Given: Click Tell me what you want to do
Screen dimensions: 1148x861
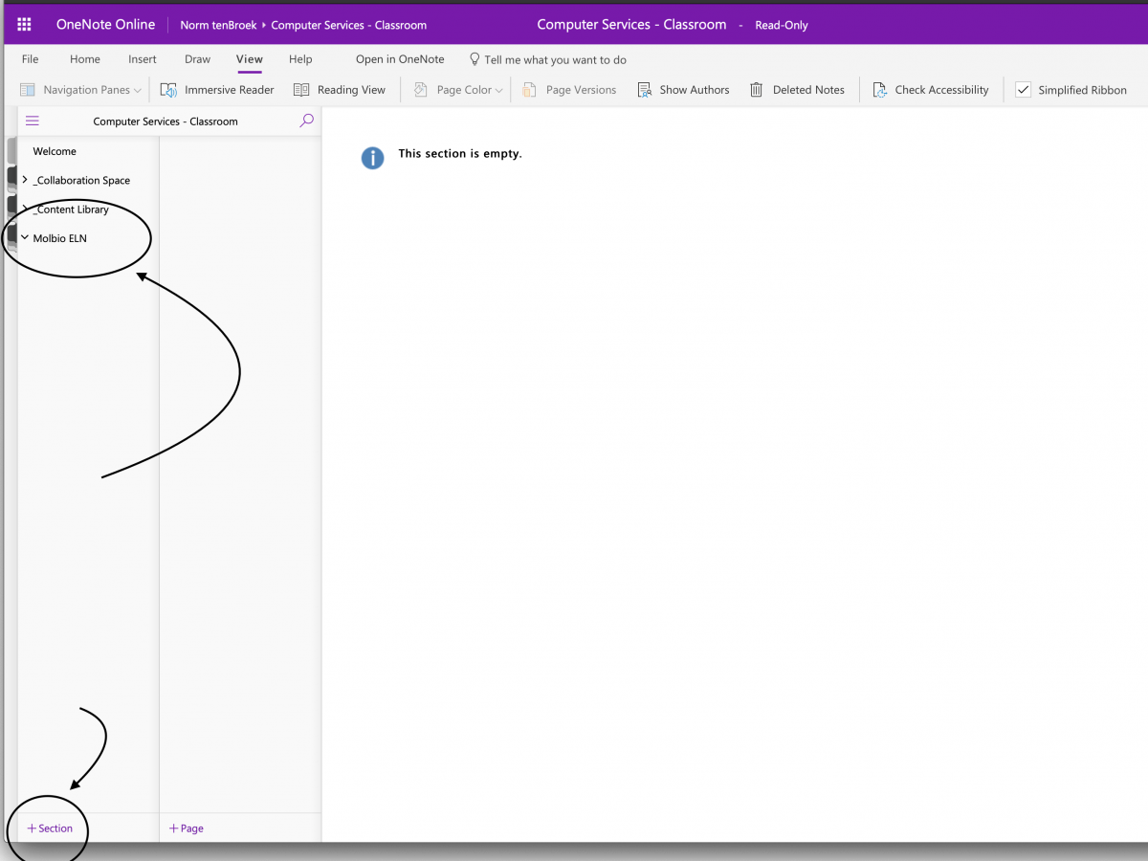Looking at the screenshot, I should click(x=547, y=59).
